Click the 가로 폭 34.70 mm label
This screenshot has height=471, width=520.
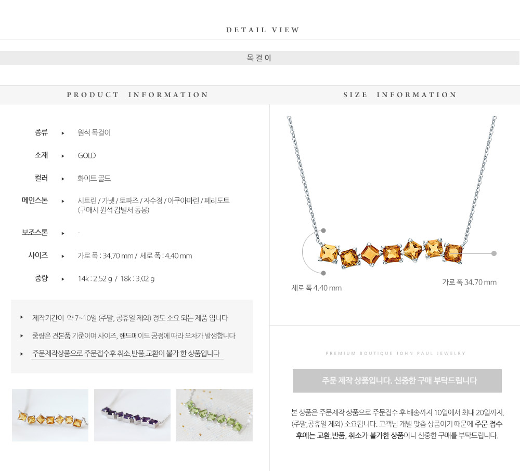(469, 282)
